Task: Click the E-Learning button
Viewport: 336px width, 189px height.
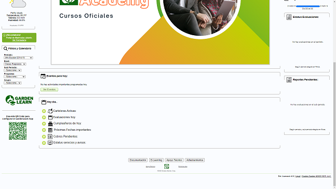Action: (x=156, y=160)
